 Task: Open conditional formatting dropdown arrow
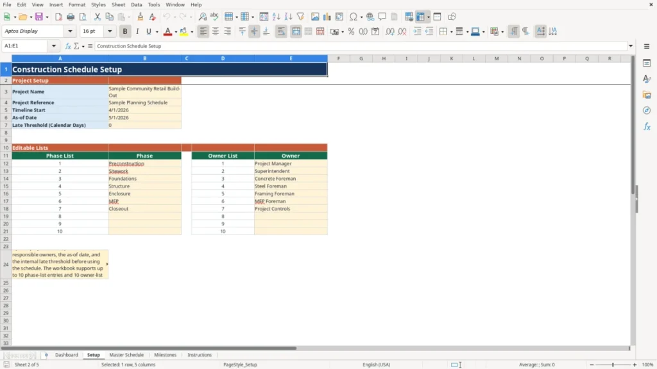point(502,32)
